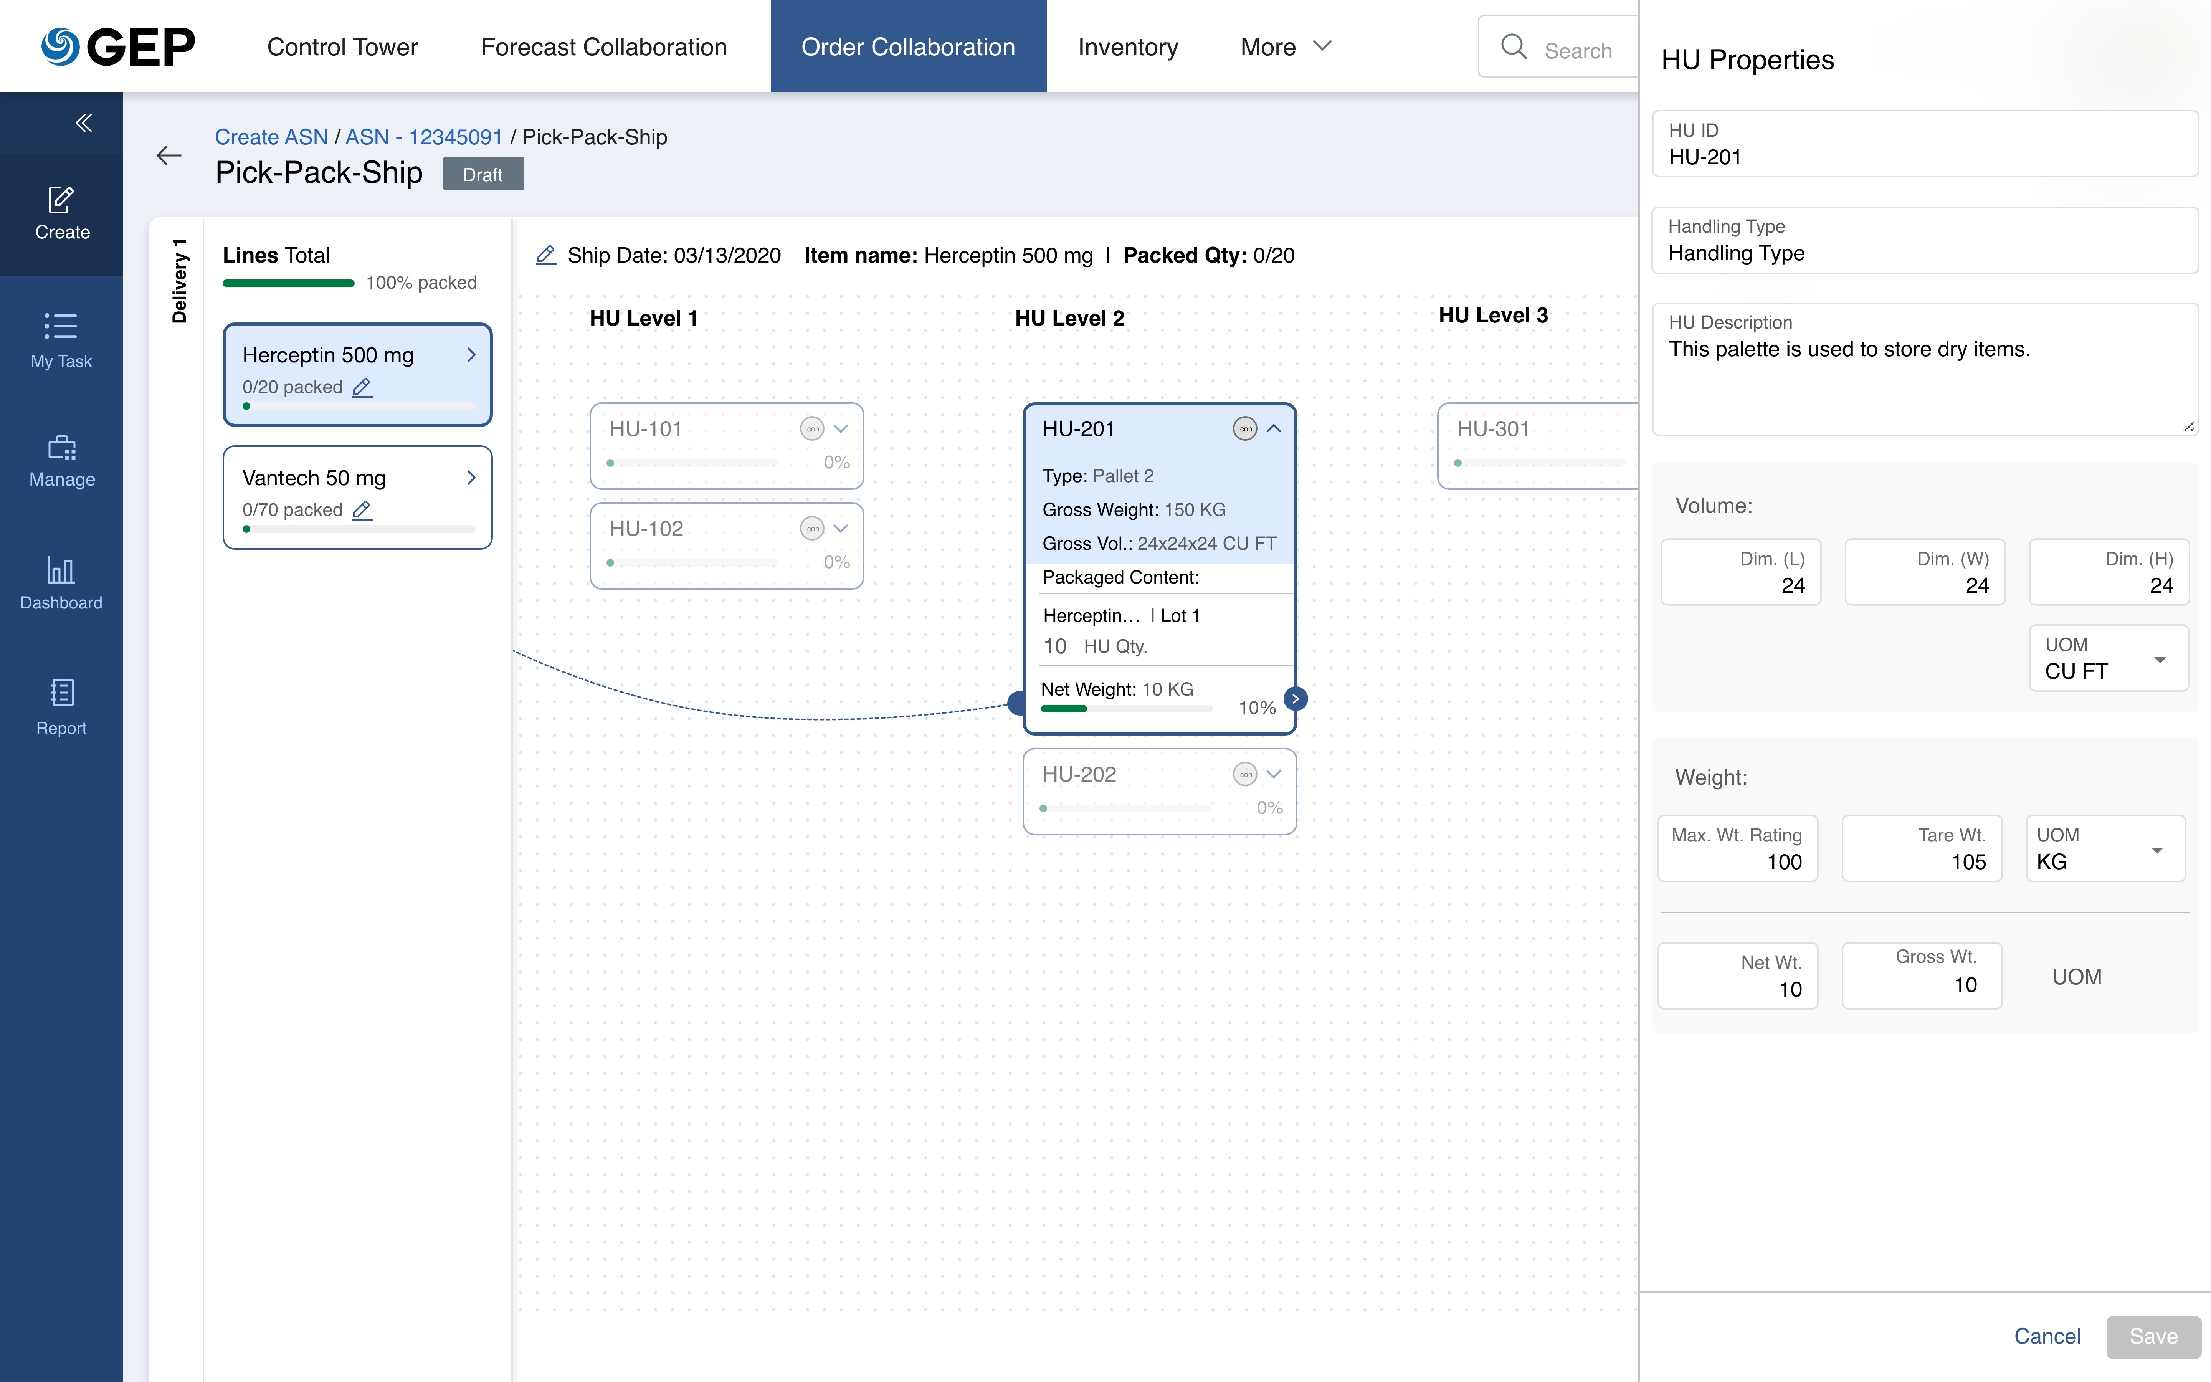Click Dim. (W) input field
This screenshot has height=1382, width=2211.
tap(1925, 572)
